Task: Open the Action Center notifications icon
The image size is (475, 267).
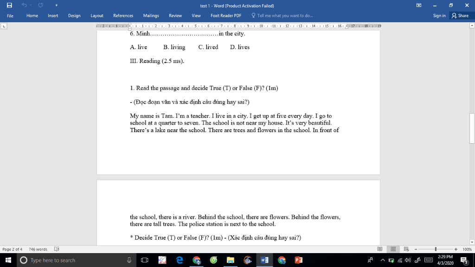Action: 464,260
